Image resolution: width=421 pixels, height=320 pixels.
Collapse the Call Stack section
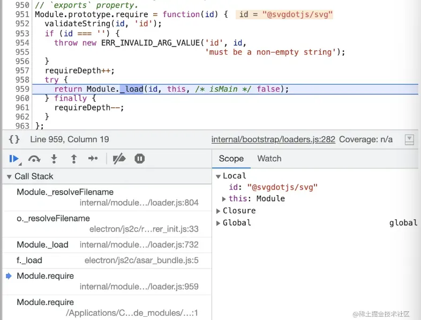point(9,176)
